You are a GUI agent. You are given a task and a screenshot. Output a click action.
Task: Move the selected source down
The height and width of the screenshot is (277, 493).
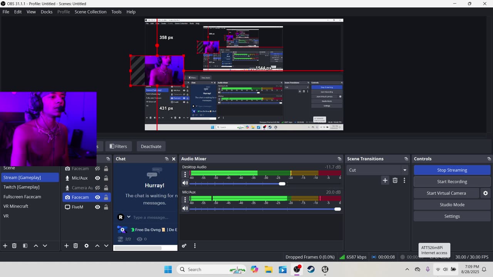pyautogui.click(x=106, y=246)
